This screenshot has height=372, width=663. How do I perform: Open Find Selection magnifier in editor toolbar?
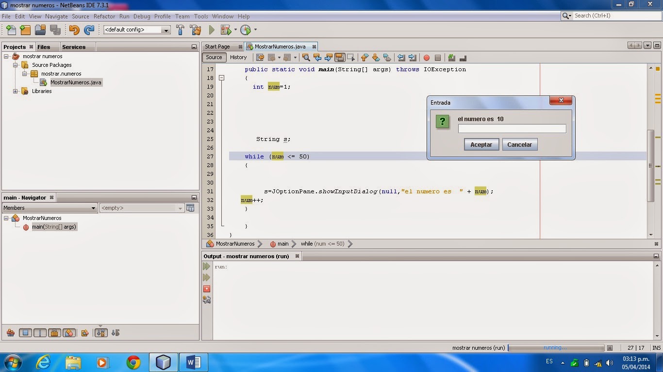pyautogui.click(x=305, y=58)
